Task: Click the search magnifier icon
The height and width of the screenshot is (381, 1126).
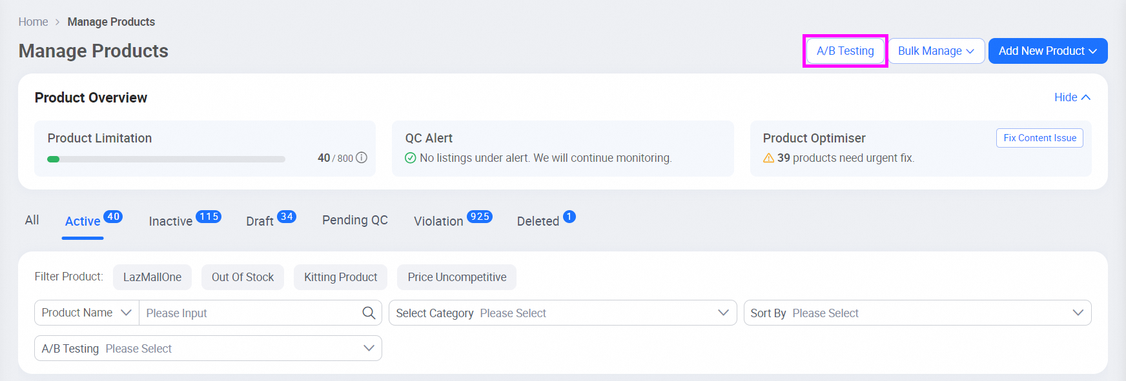Action: 369,313
